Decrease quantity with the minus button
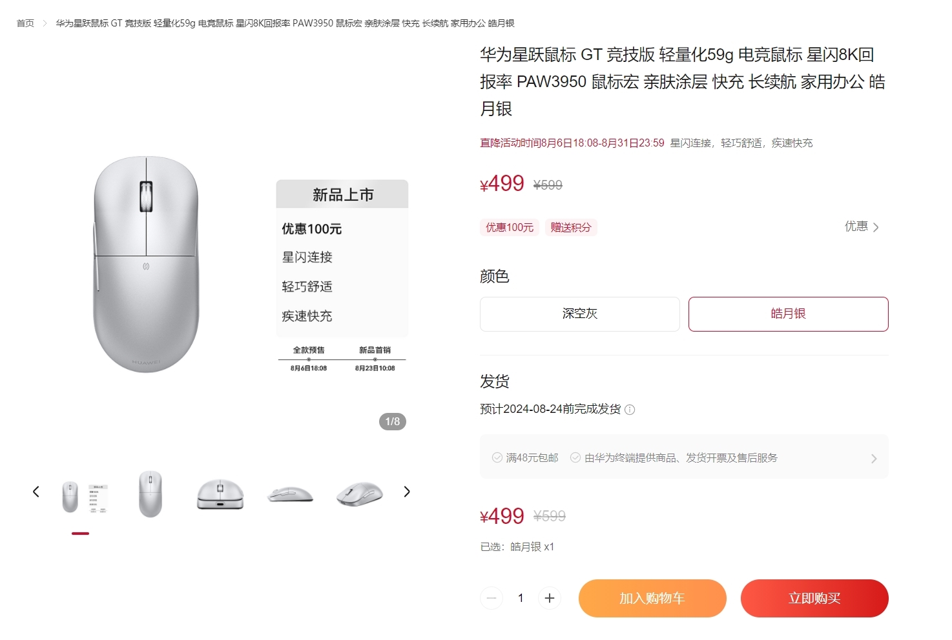 pos(492,598)
